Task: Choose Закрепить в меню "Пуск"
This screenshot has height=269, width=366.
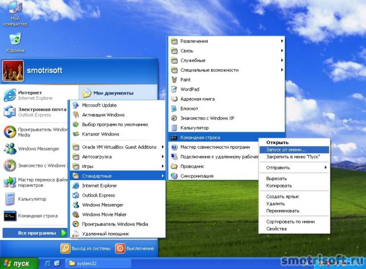Action: tap(294, 157)
